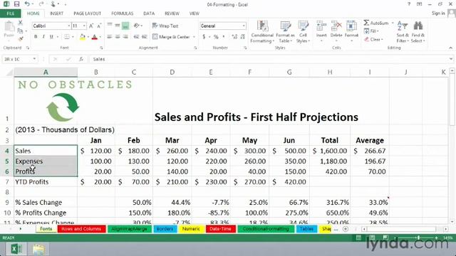Apply the red font color A
The image size is (456, 256).
tap(94, 37)
